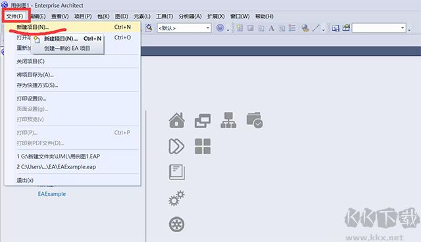Click the document page icon on start page
Screen dimensions: 421x242
coord(177,172)
